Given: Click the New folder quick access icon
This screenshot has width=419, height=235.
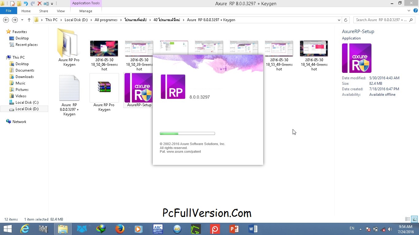Looking at the screenshot, I should pos(19,4).
